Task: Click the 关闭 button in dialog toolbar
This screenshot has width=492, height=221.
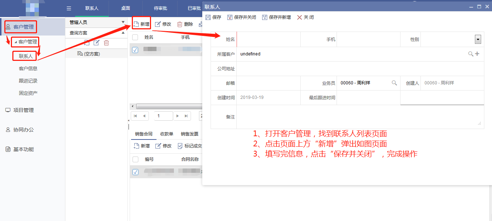Action: (305, 17)
